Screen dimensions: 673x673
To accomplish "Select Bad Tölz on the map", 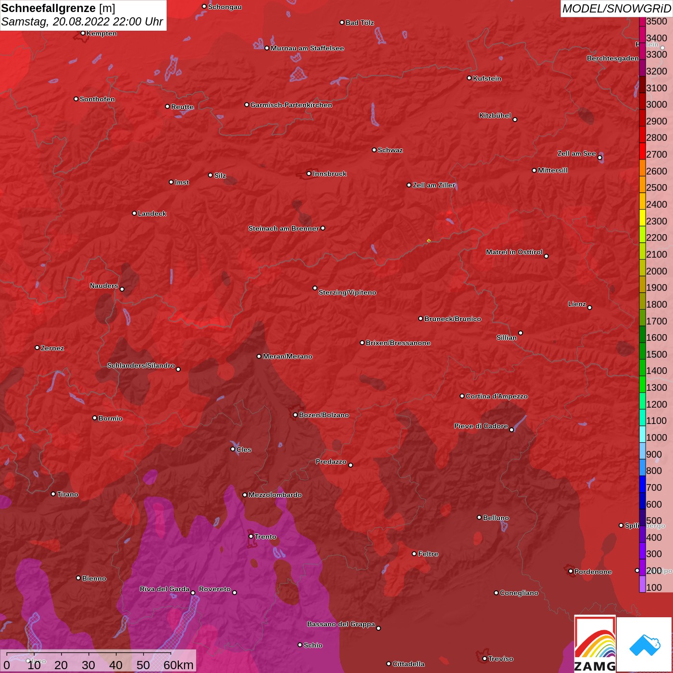I will click(360, 23).
